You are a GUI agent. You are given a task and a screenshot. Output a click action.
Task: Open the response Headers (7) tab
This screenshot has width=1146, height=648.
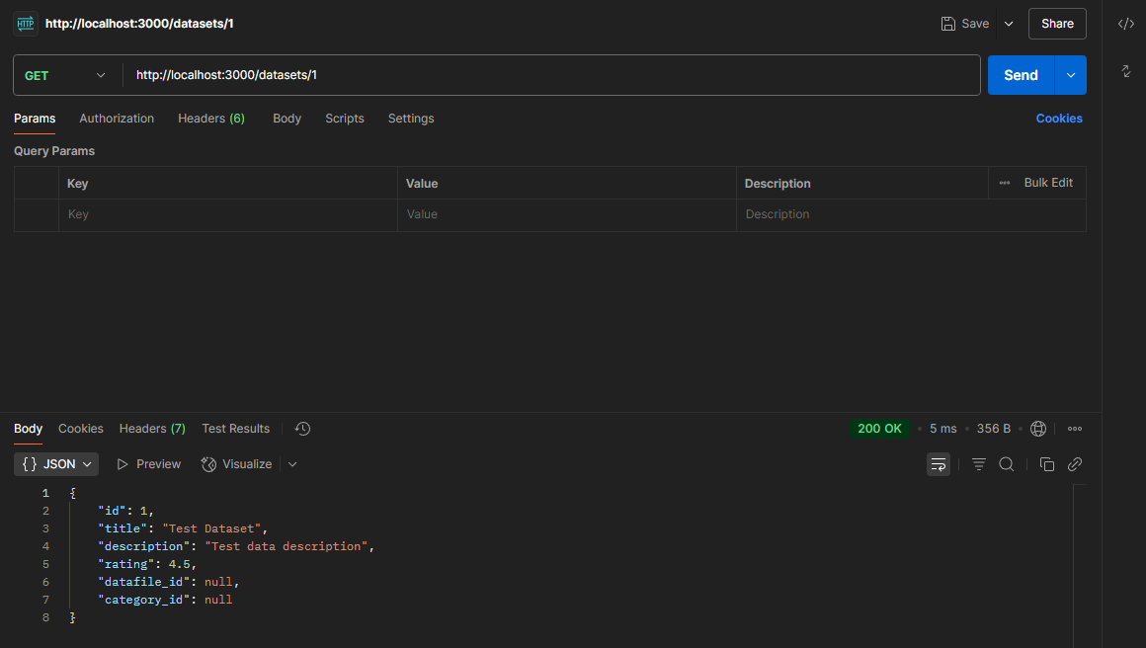[x=152, y=429]
